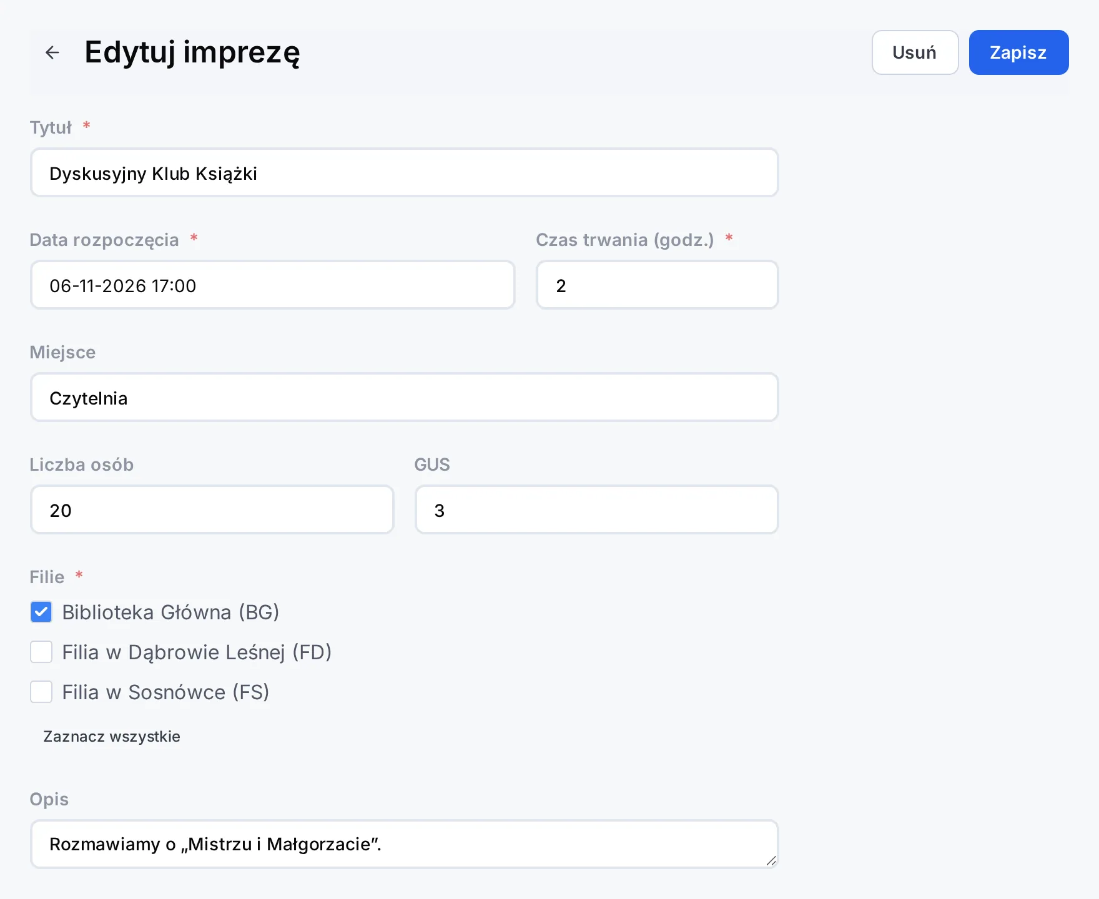The height and width of the screenshot is (899, 1099).
Task: Go back using the arrow icon
Action: point(52,52)
